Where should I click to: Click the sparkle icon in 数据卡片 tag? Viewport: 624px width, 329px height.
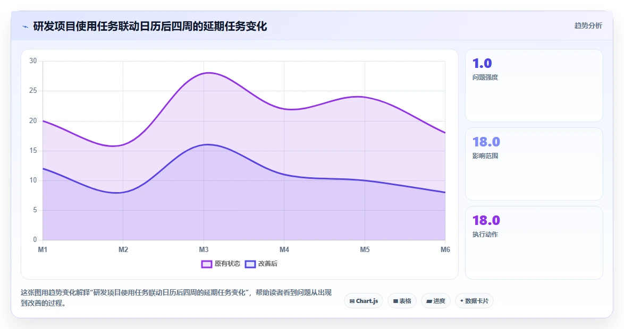(462, 301)
